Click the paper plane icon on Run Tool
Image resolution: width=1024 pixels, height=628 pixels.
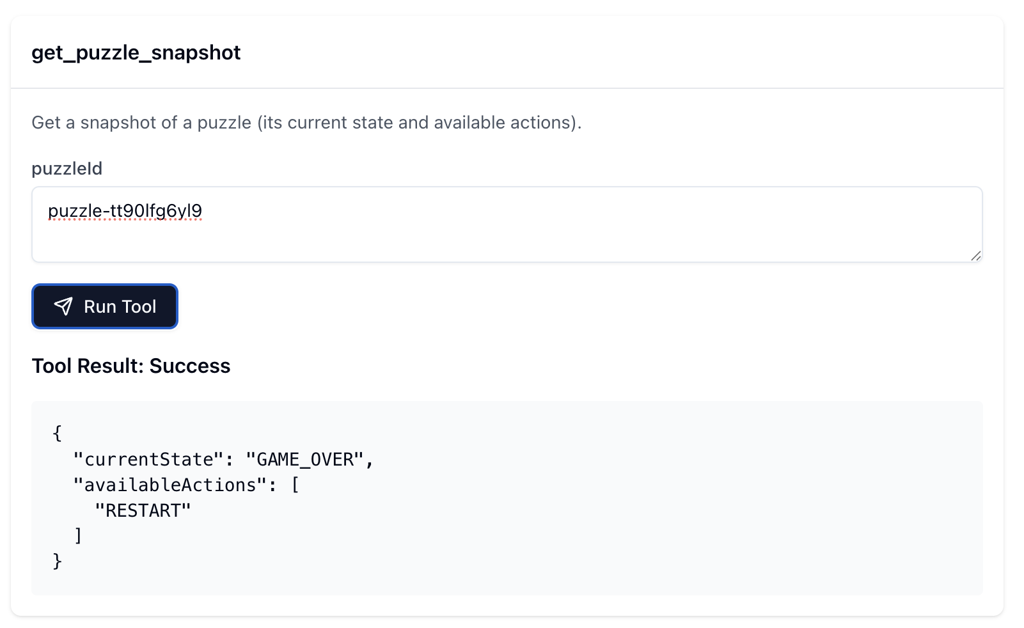click(x=63, y=306)
